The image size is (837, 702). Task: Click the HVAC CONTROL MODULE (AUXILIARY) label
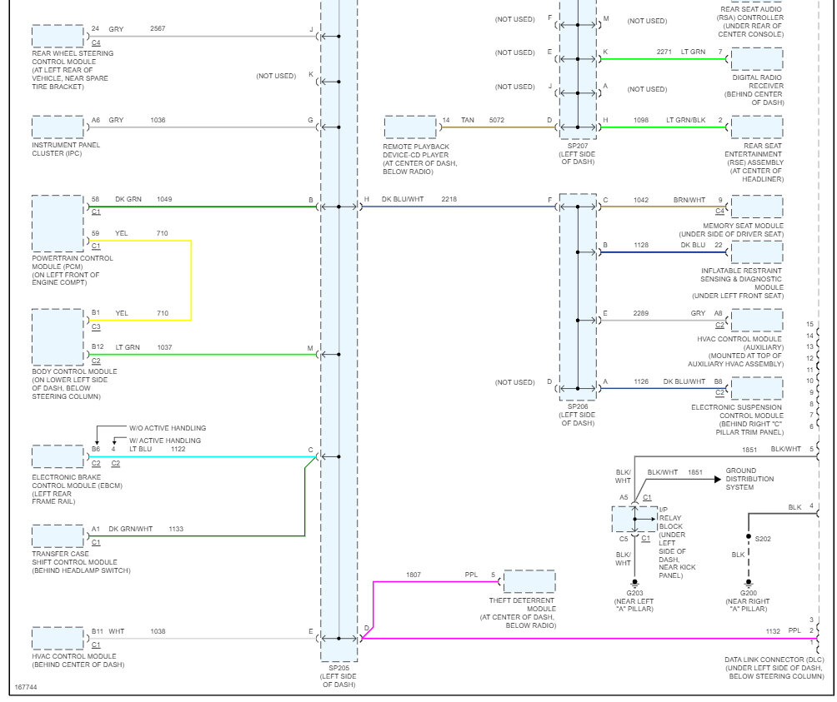click(735, 351)
